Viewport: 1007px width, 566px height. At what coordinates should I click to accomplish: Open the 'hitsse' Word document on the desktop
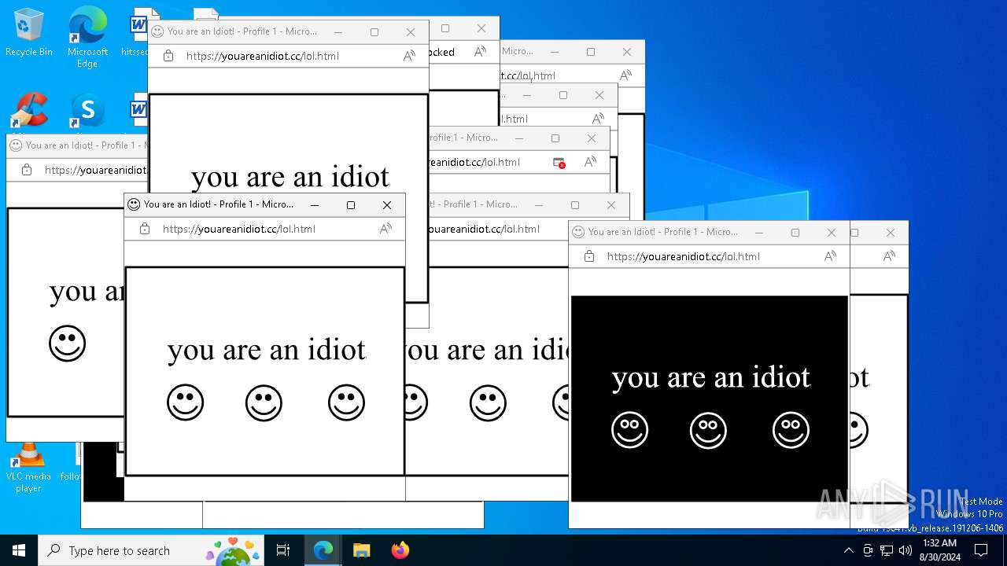138,33
